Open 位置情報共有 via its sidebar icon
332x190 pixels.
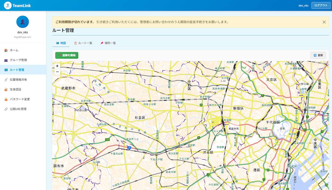coord(6,80)
